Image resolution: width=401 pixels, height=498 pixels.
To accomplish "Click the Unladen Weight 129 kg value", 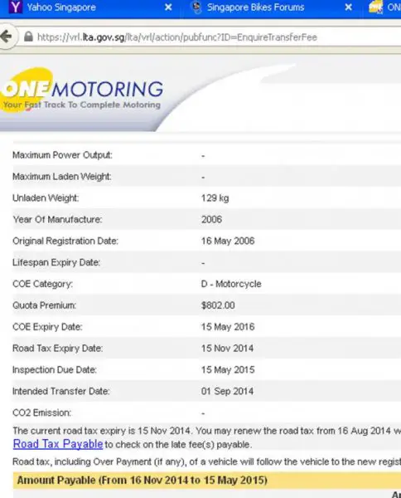I will 215,198.
